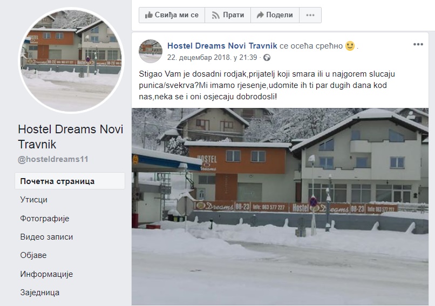Viewport: 435px width, 306px height.
Task: Open the snowy hostel post photo
Action: coord(280,207)
